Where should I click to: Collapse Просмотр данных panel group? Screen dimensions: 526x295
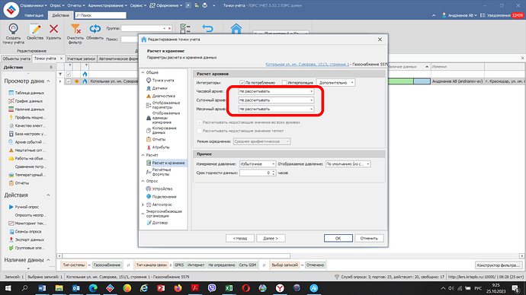pyautogui.click(x=48, y=81)
